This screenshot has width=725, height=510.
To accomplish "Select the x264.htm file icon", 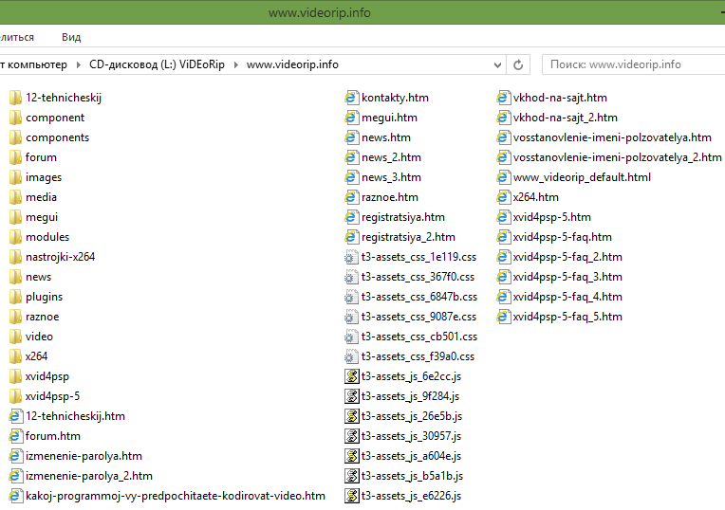I will pyautogui.click(x=503, y=197).
